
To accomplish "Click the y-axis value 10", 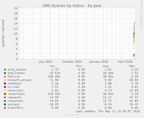I will click(16, 34).
